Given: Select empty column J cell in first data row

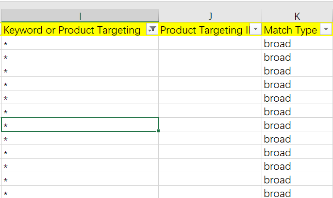Looking at the screenshot, I should tap(210, 44).
